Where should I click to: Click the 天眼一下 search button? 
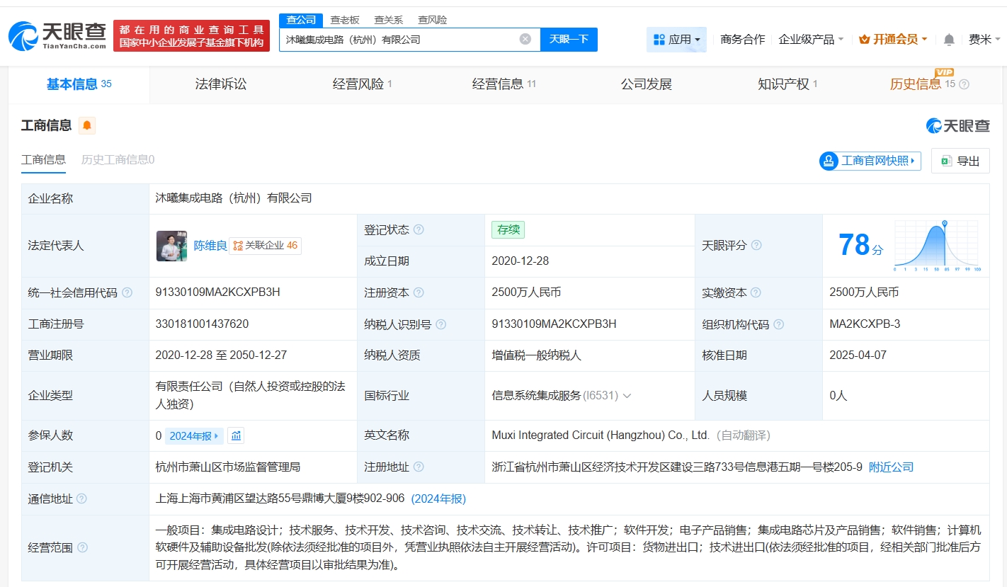tap(569, 39)
